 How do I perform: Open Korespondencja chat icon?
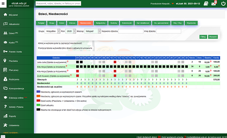coord(5,88)
